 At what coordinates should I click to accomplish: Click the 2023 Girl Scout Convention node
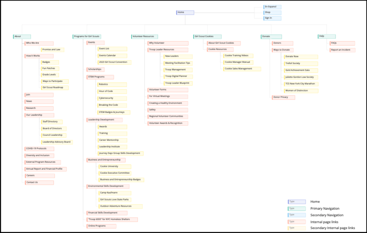click(114, 62)
